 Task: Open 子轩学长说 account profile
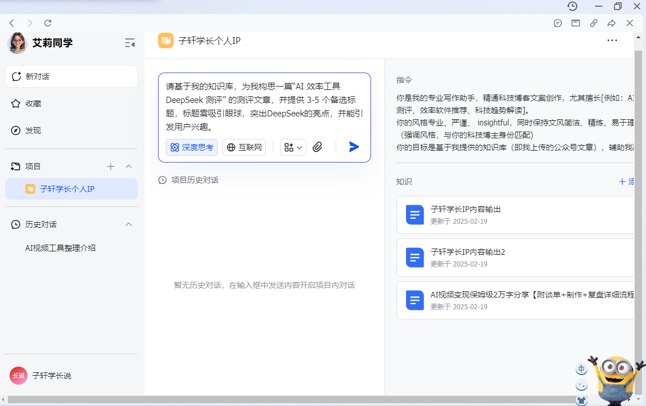pos(40,376)
